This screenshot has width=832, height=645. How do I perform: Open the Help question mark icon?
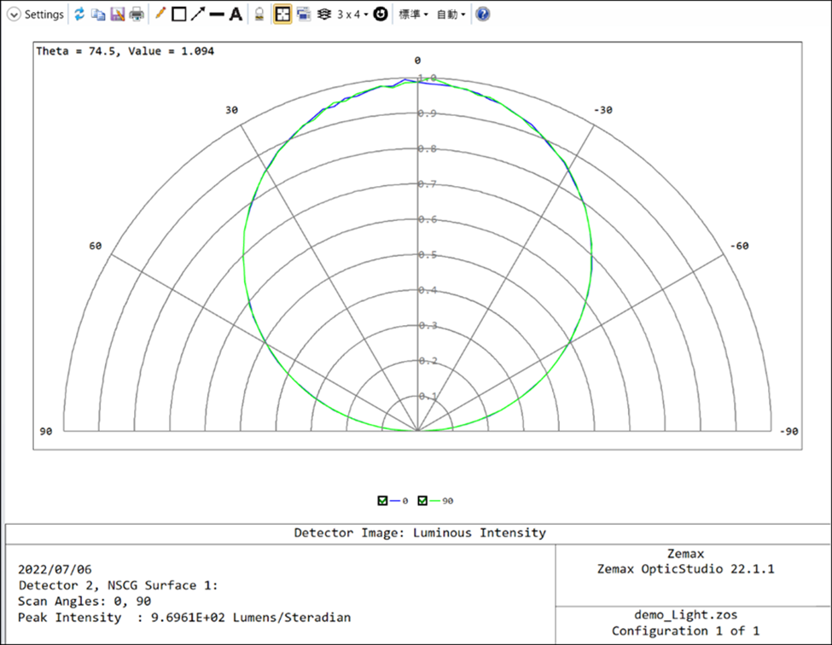click(482, 15)
